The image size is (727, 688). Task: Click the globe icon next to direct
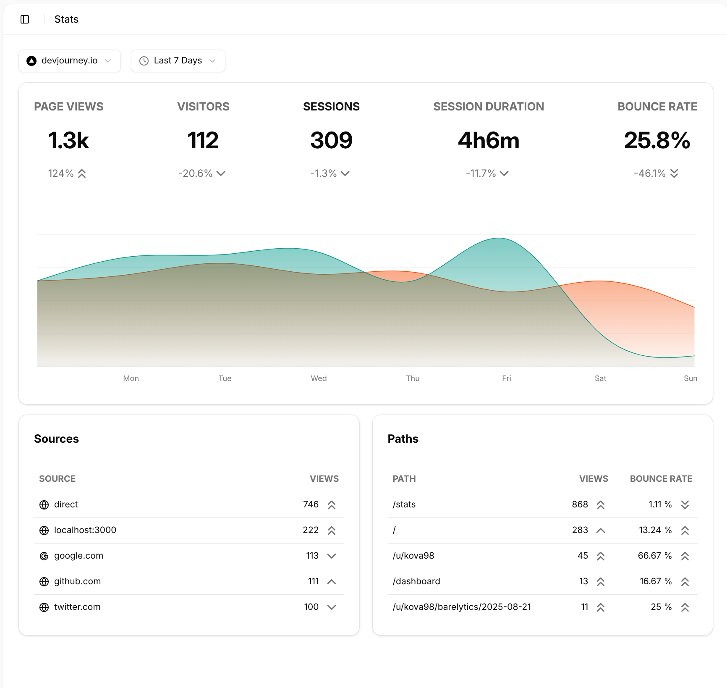point(44,505)
